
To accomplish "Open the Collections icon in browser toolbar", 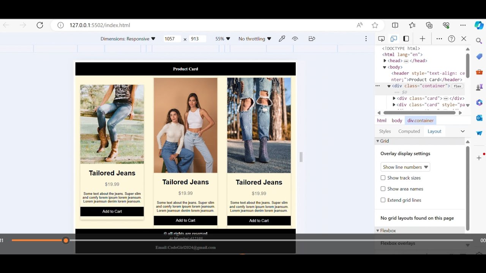I will [429, 25].
